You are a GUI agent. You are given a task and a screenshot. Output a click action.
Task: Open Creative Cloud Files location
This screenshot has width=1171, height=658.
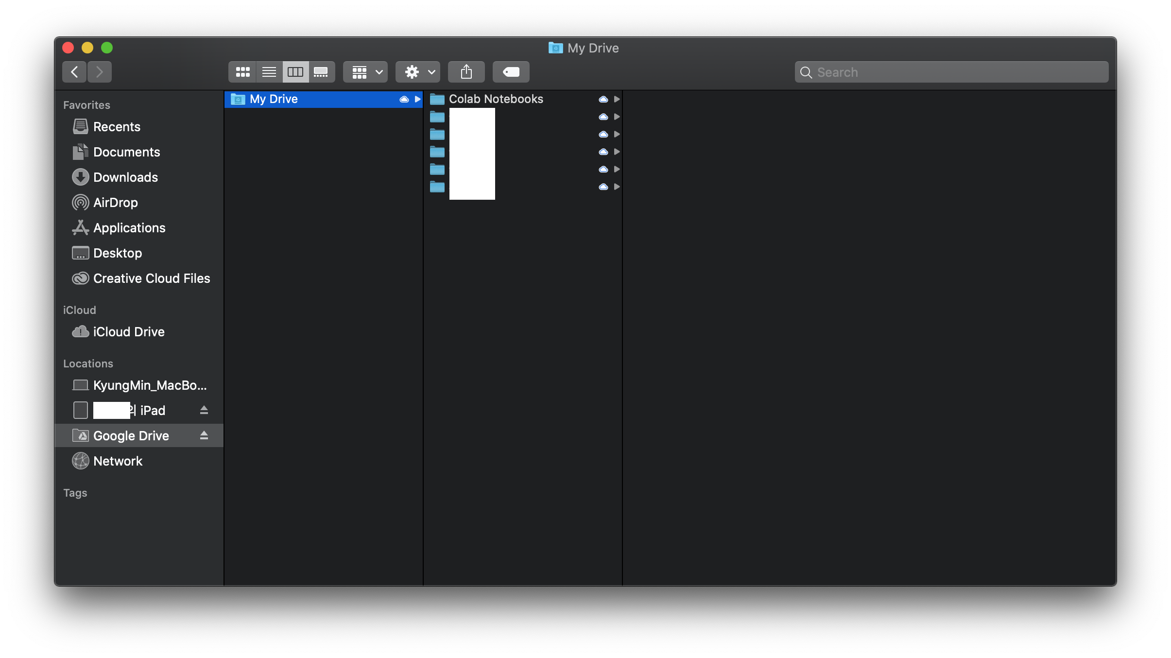pyautogui.click(x=151, y=278)
